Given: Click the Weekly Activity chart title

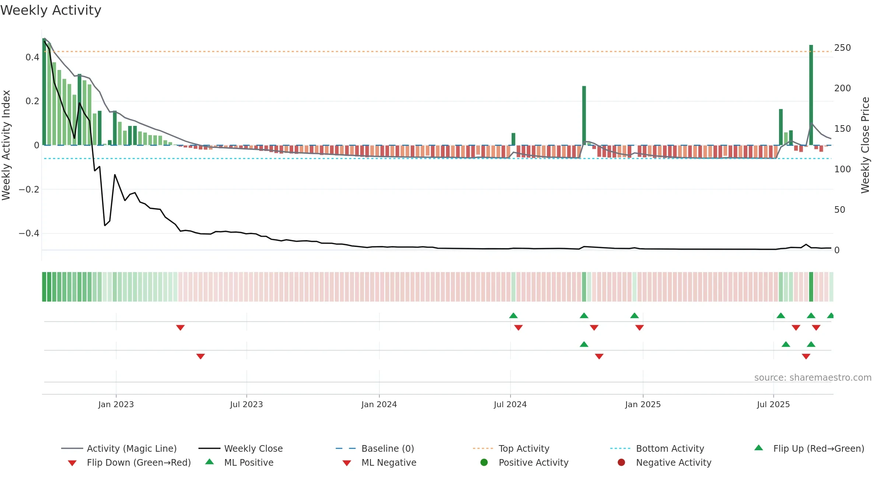Looking at the screenshot, I should click(51, 10).
